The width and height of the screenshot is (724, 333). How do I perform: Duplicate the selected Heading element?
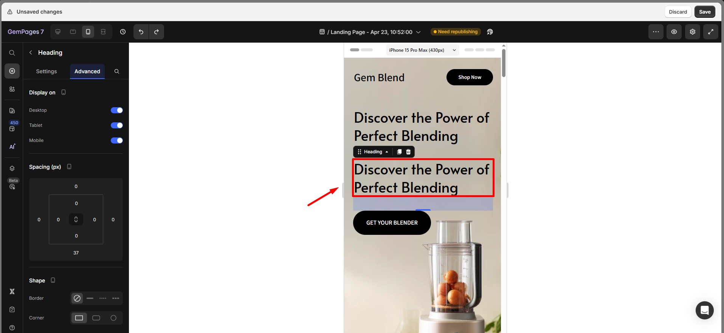click(x=399, y=152)
